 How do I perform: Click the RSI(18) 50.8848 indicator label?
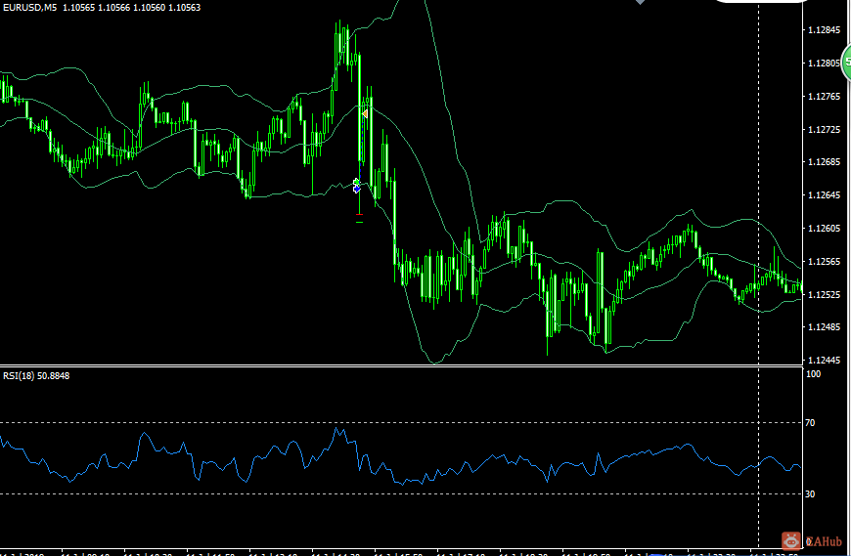pos(36,375)
